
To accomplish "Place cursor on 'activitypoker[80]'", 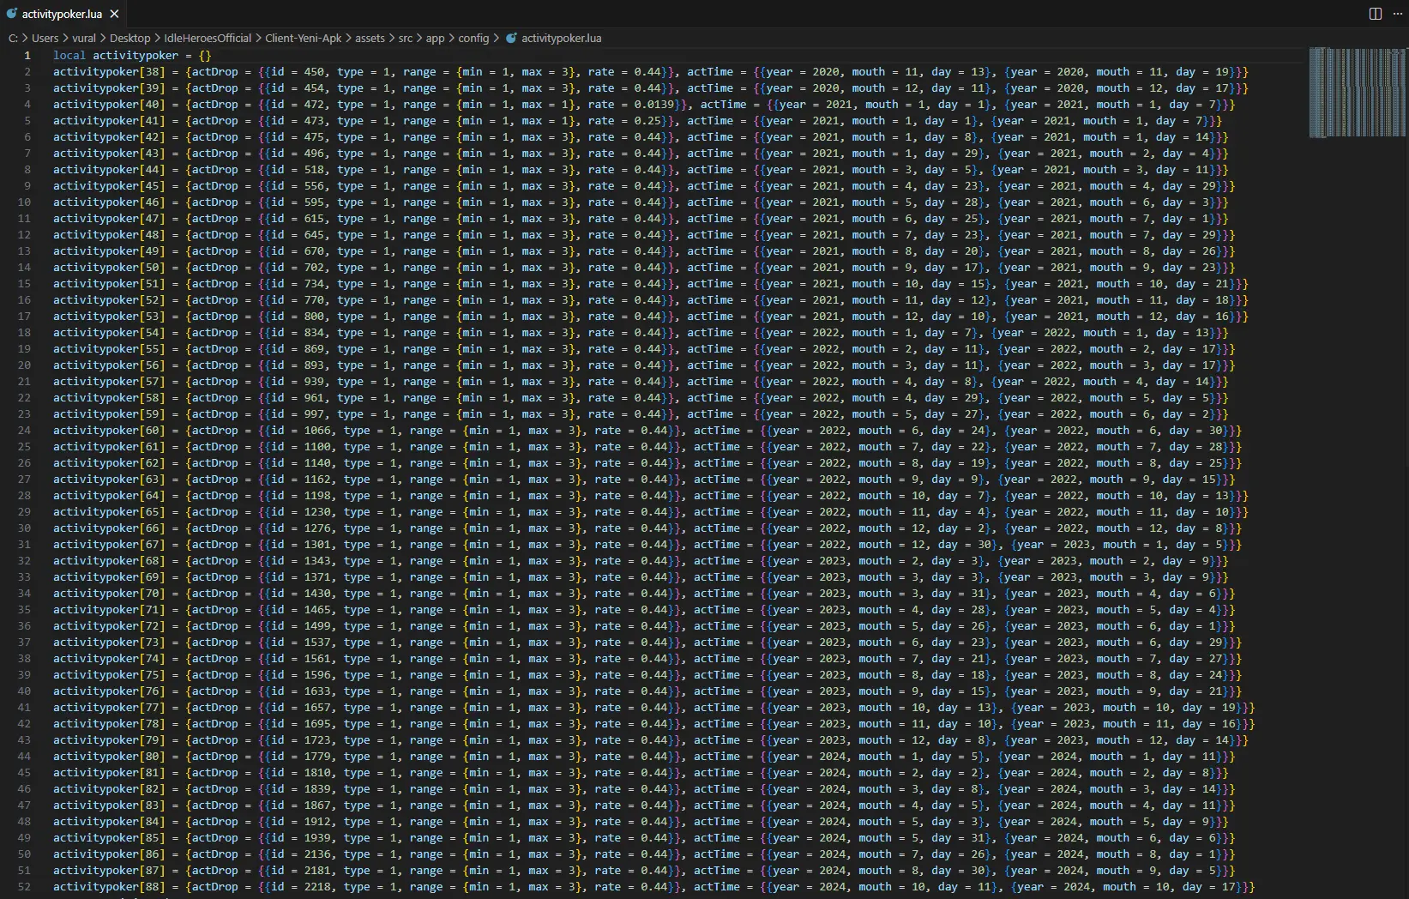I will [109, 757].
